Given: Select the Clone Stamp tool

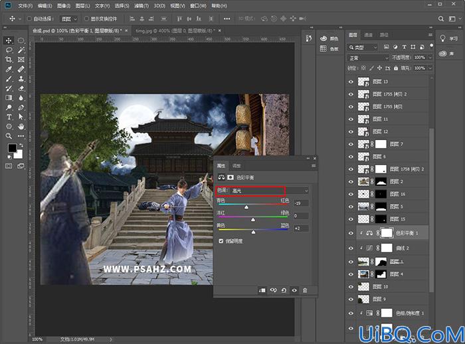Looking at the screenshot, I should (21, 79).
